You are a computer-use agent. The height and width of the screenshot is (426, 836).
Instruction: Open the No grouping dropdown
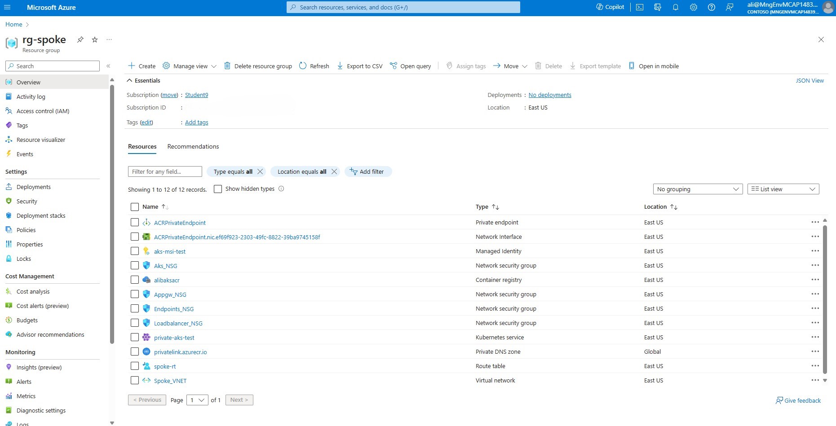698,189
